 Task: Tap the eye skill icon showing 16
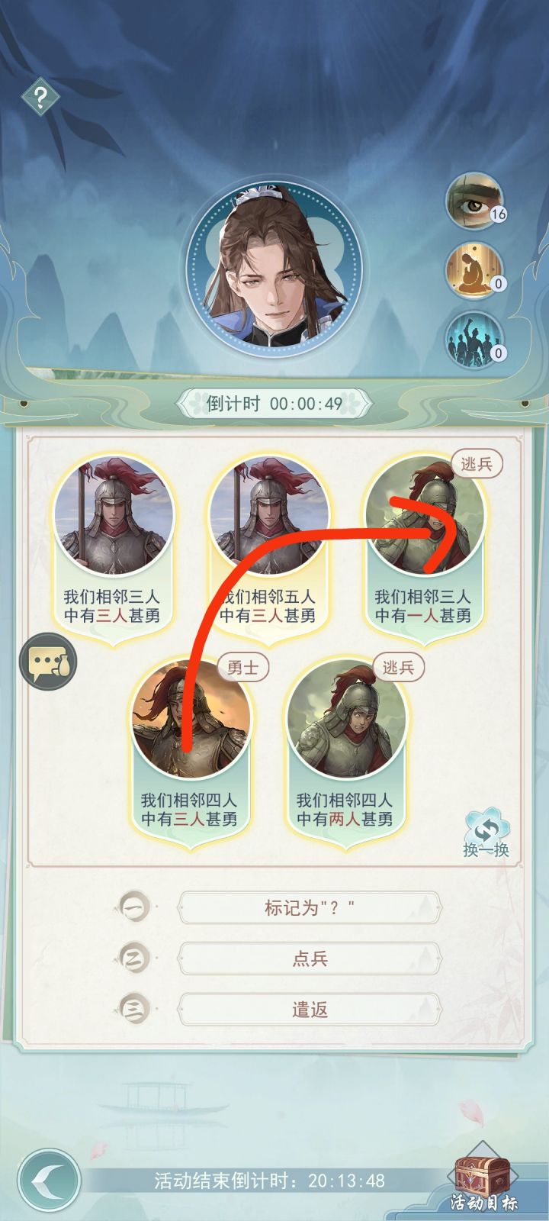coord(476,201)
